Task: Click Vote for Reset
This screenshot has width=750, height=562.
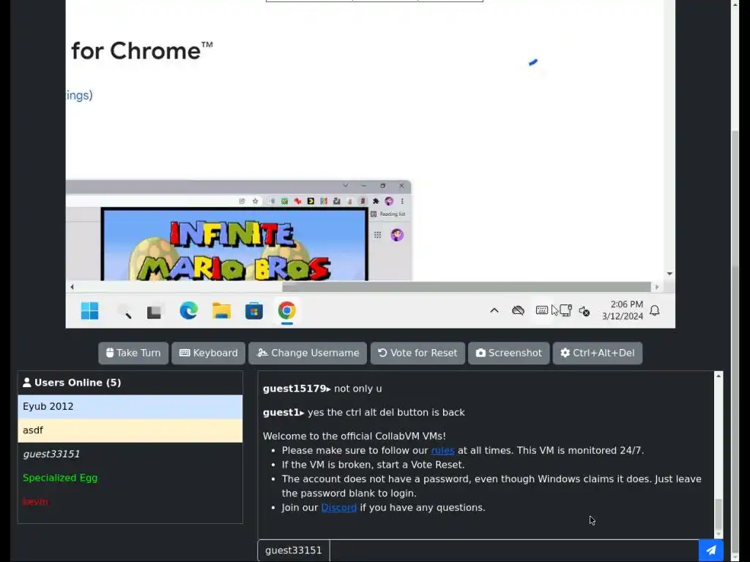Action: pos(417,353)
